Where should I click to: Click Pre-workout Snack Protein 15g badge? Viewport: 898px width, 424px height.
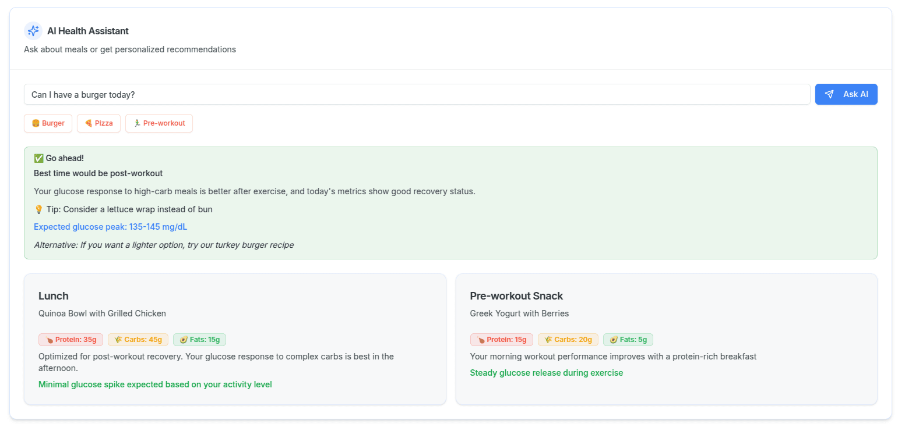click(x=501, y=340)
